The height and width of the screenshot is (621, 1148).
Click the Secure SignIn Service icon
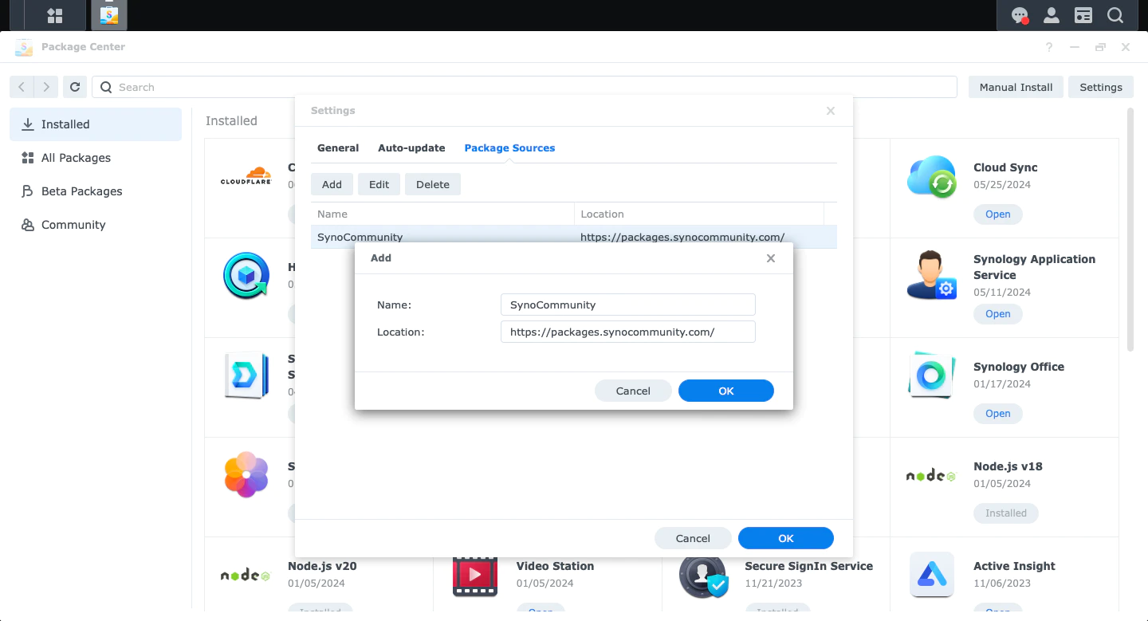[703, 576]
